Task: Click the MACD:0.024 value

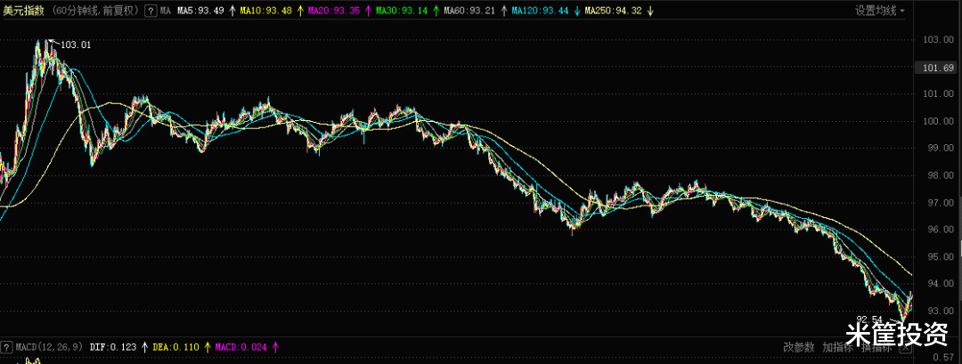Action: 240,347
